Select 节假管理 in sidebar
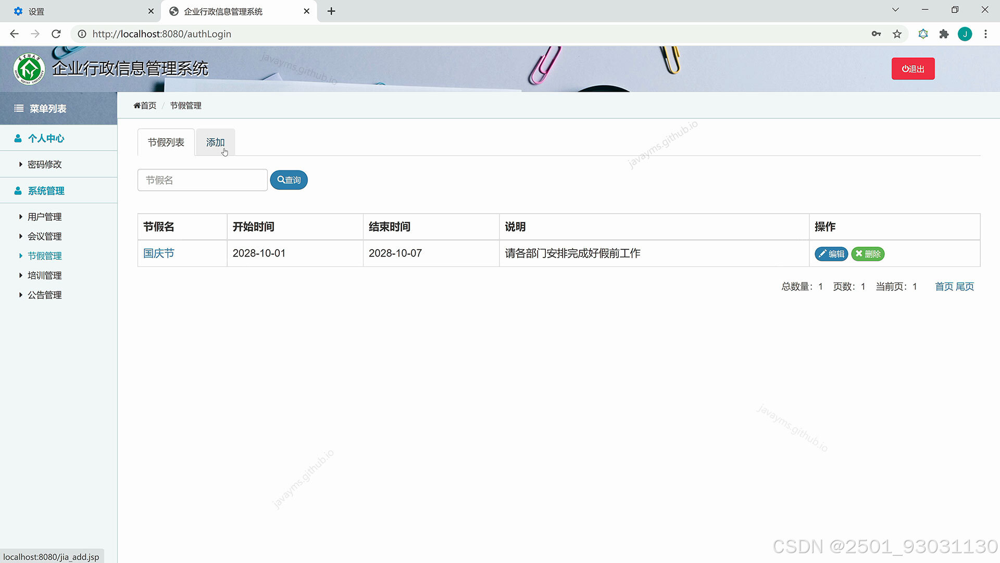 pyautogui.click(x=44, y=256)
